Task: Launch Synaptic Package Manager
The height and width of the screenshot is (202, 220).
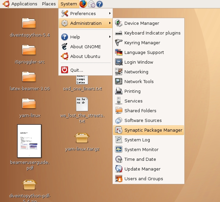Action: 148,130
